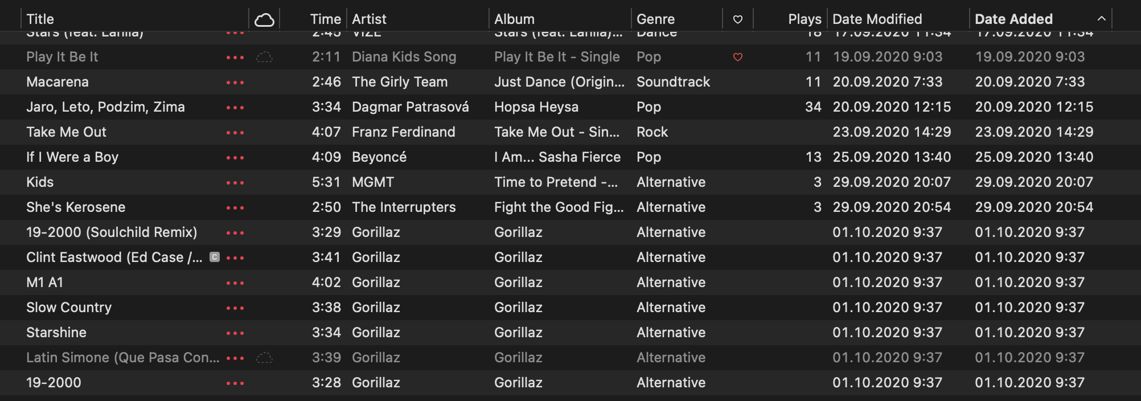Reverse the Date Added sort arrow
This screenshot has height=401, width=1141.
point(1101,19)
